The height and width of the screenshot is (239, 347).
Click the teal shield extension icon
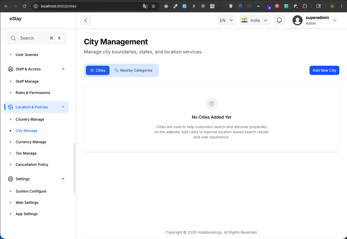click(x=286, y=6)
